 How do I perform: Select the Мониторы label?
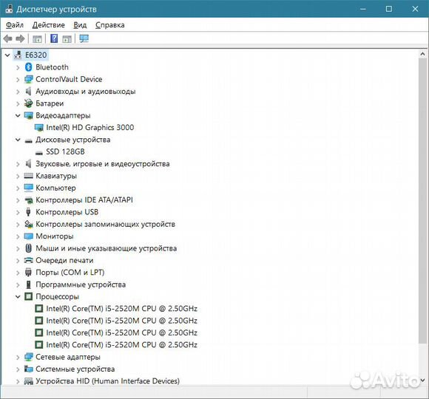coord(55,236)
